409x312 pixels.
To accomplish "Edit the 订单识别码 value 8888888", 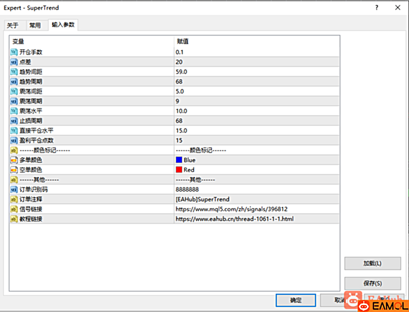I will click(x=187, y=190).
